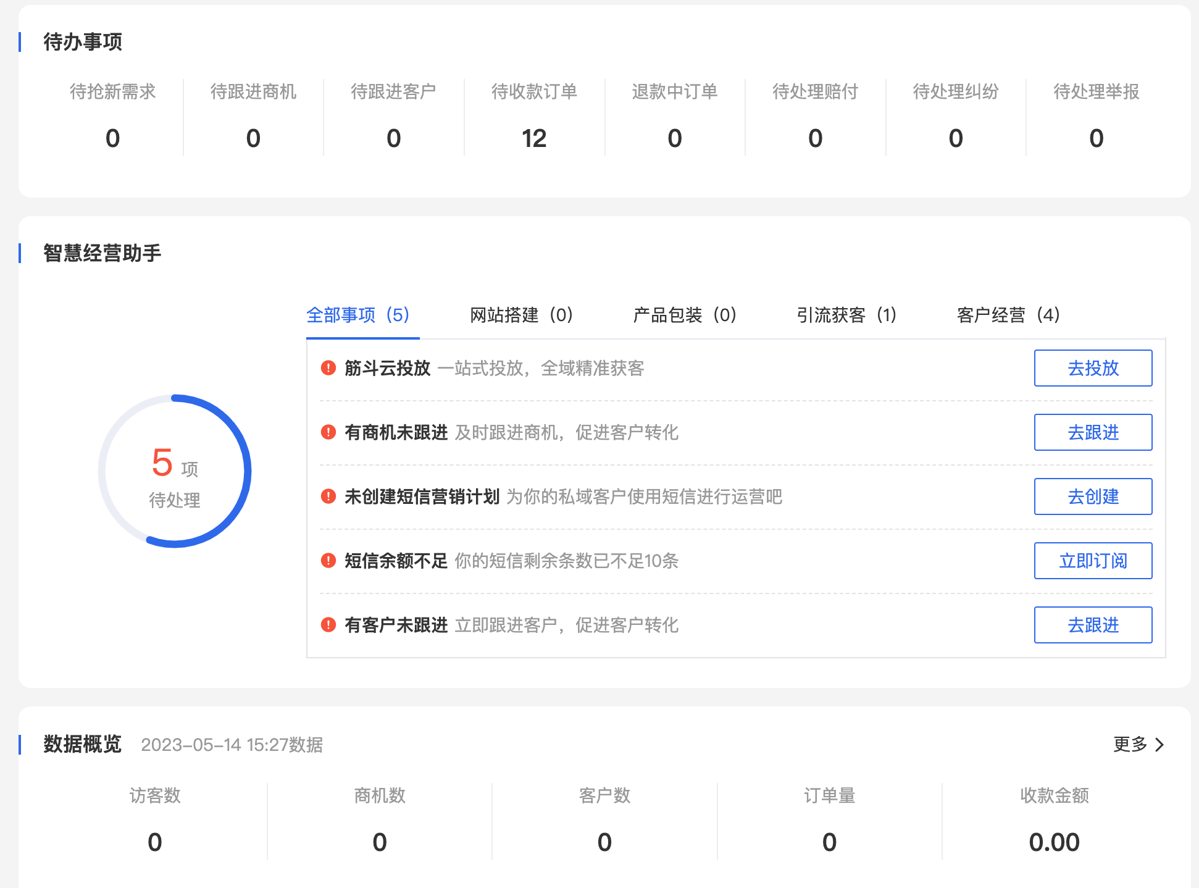The width and height of the screenshot is (1199, 888).
Task: Open the 待处理举报 count
Action: pyautogui.click(x=1097, y=138)
